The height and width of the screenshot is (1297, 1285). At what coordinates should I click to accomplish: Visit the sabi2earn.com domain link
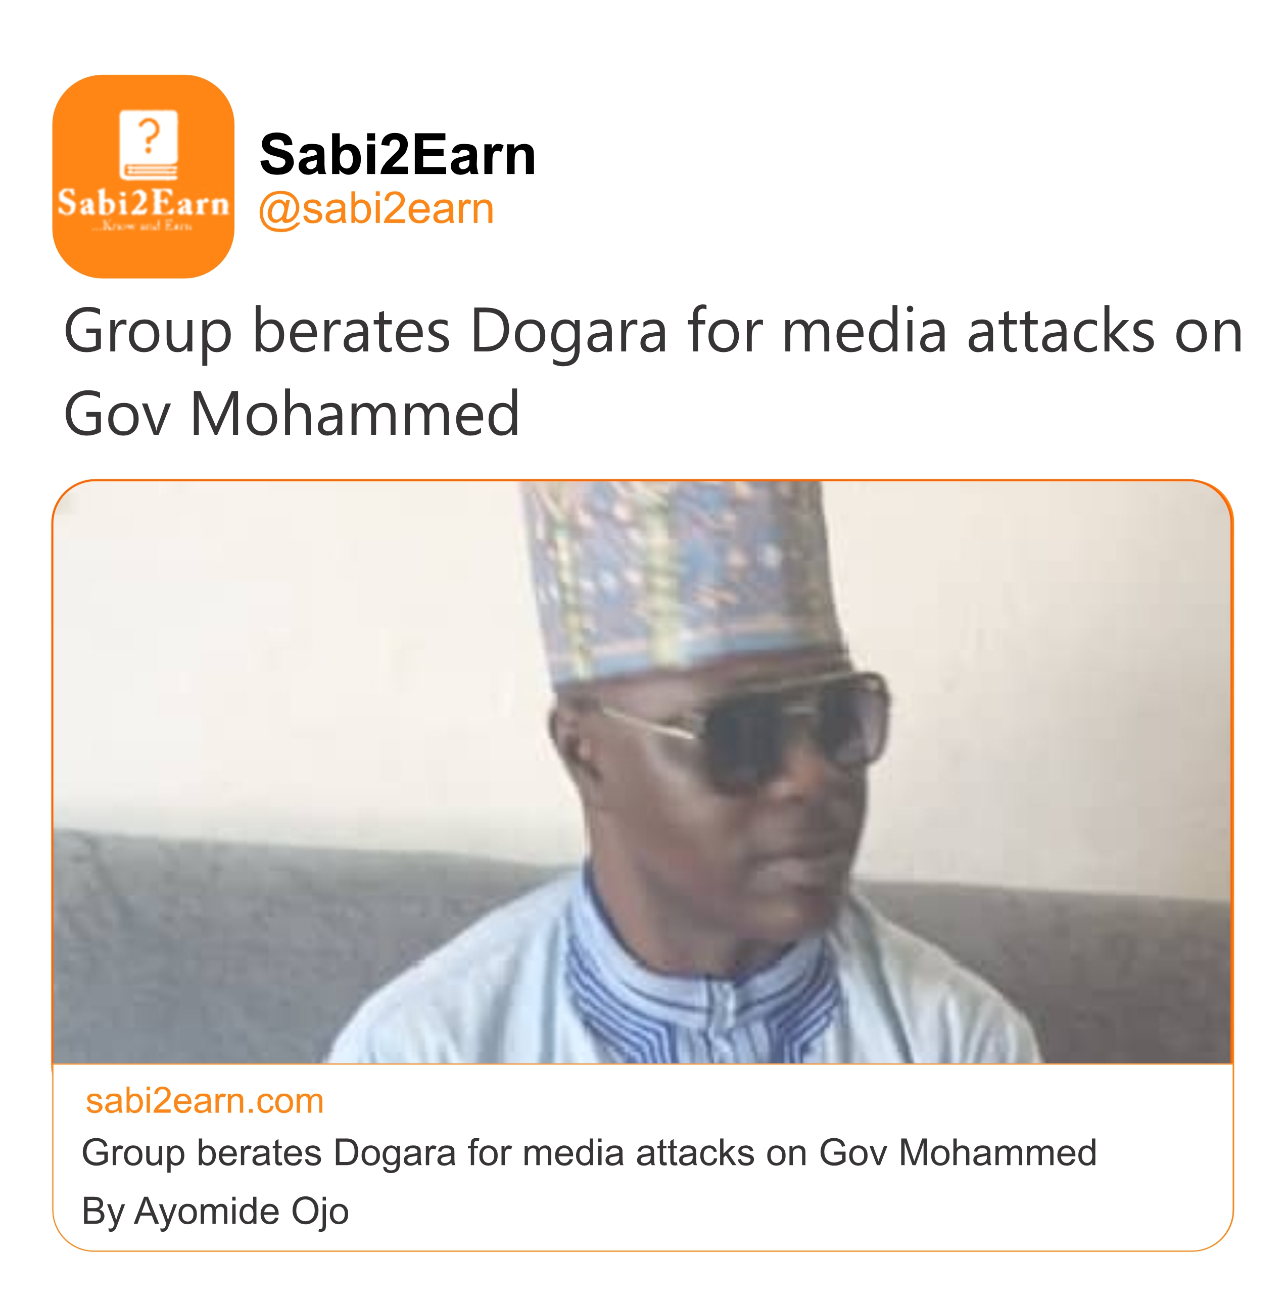click(x=205, y=1102)
